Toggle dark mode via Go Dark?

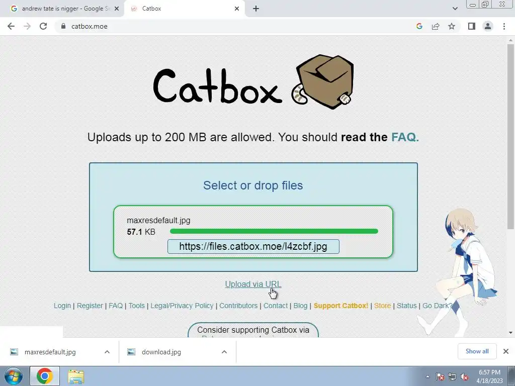[x=437, y=306]
